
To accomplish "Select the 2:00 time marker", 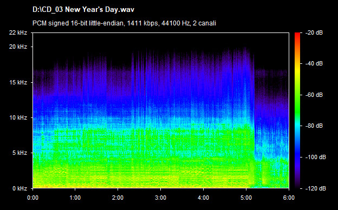I will click(x=118, y=198).
